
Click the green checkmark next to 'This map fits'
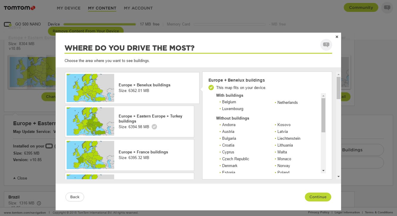(211, 88)
